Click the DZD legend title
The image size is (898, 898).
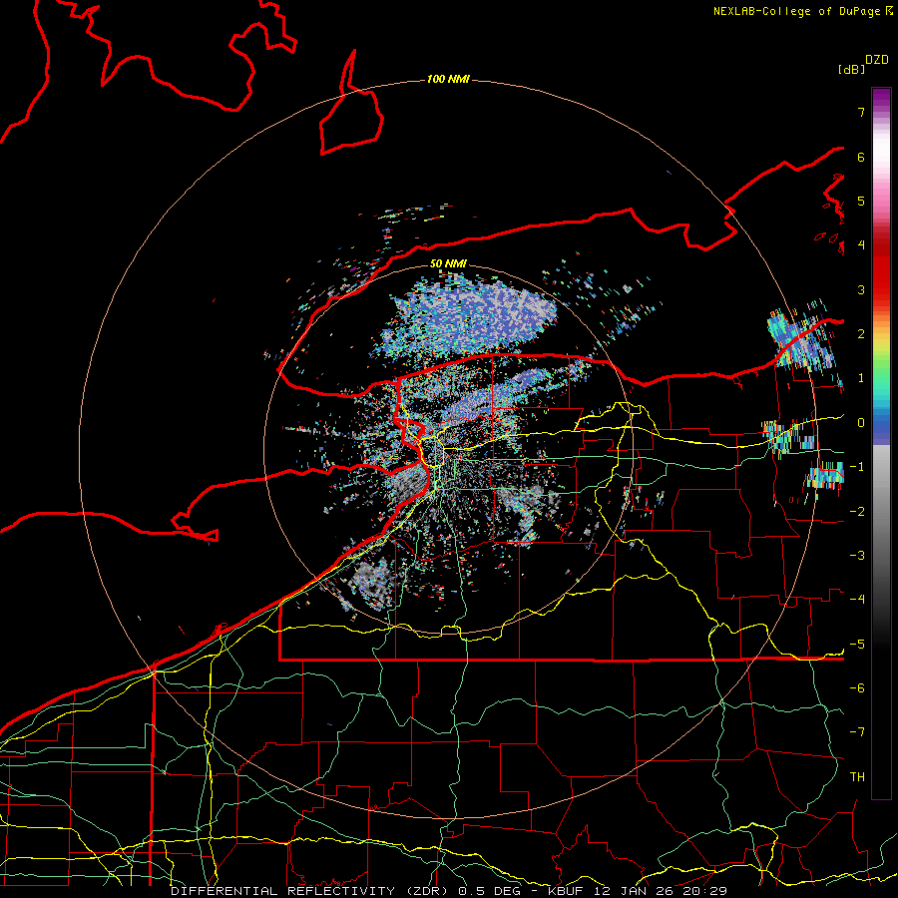pyautogui.click(x=877, y=60)
